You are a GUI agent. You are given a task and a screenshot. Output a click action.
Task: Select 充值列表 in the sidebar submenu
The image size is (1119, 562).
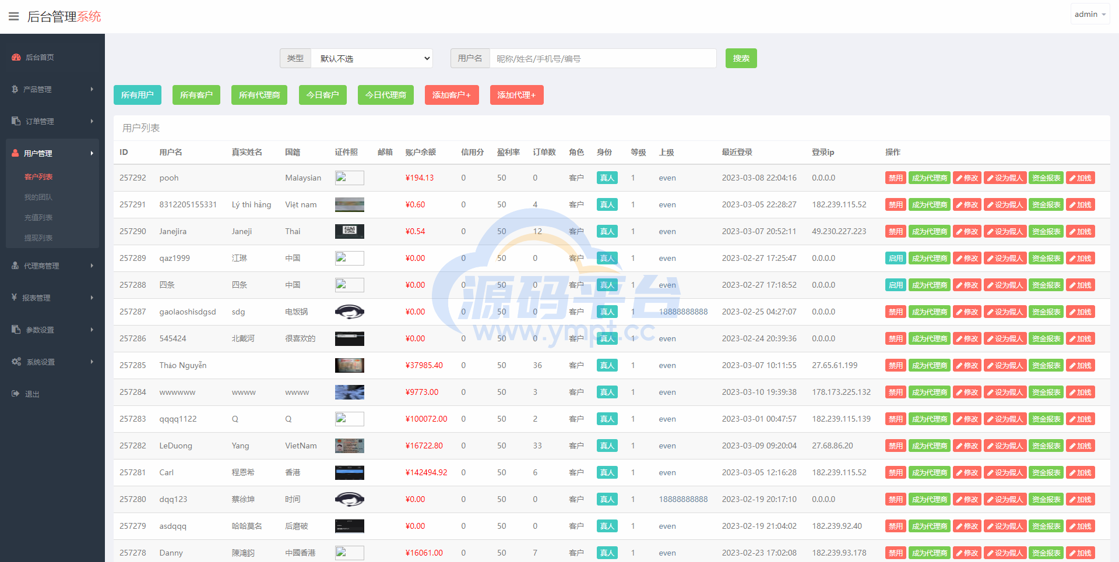coord(38,217)
